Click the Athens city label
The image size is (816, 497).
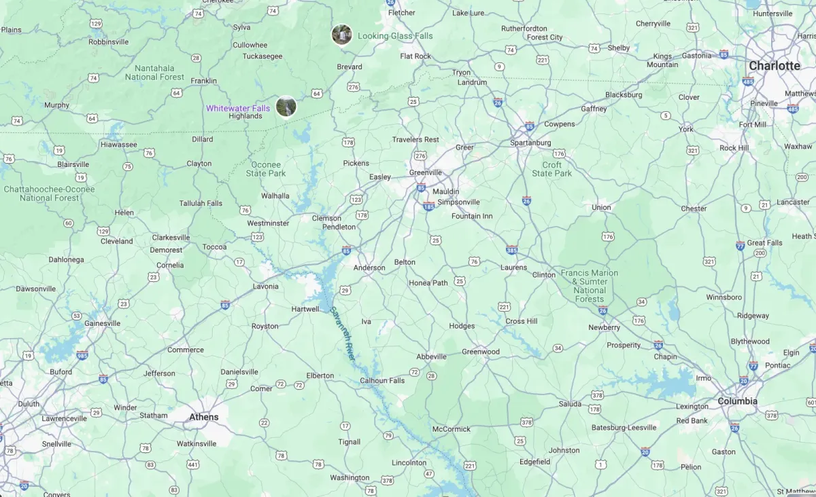point(204,417)
